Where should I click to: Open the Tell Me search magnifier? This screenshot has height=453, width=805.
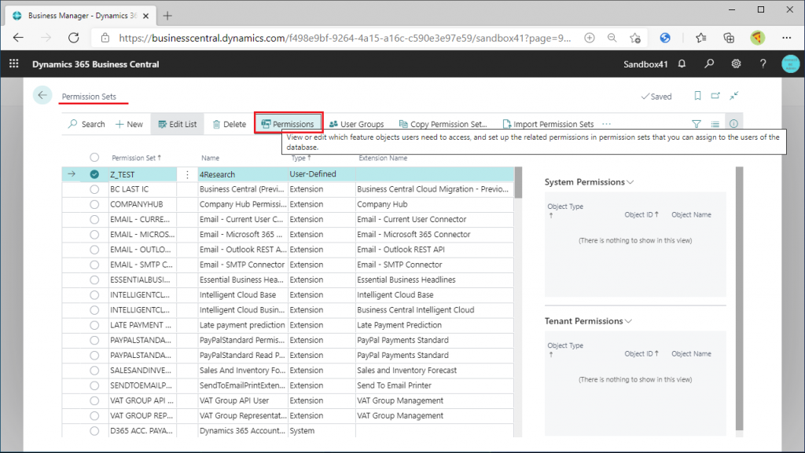click(709, 64)
